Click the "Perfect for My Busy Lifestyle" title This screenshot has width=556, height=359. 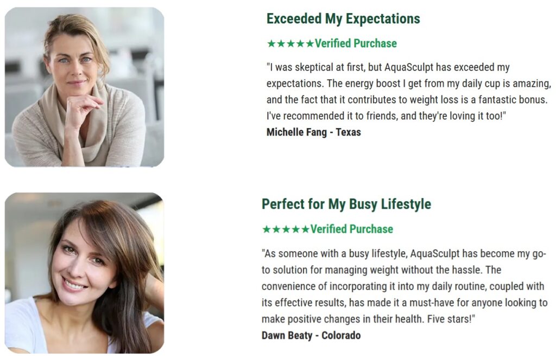point(346,204)
